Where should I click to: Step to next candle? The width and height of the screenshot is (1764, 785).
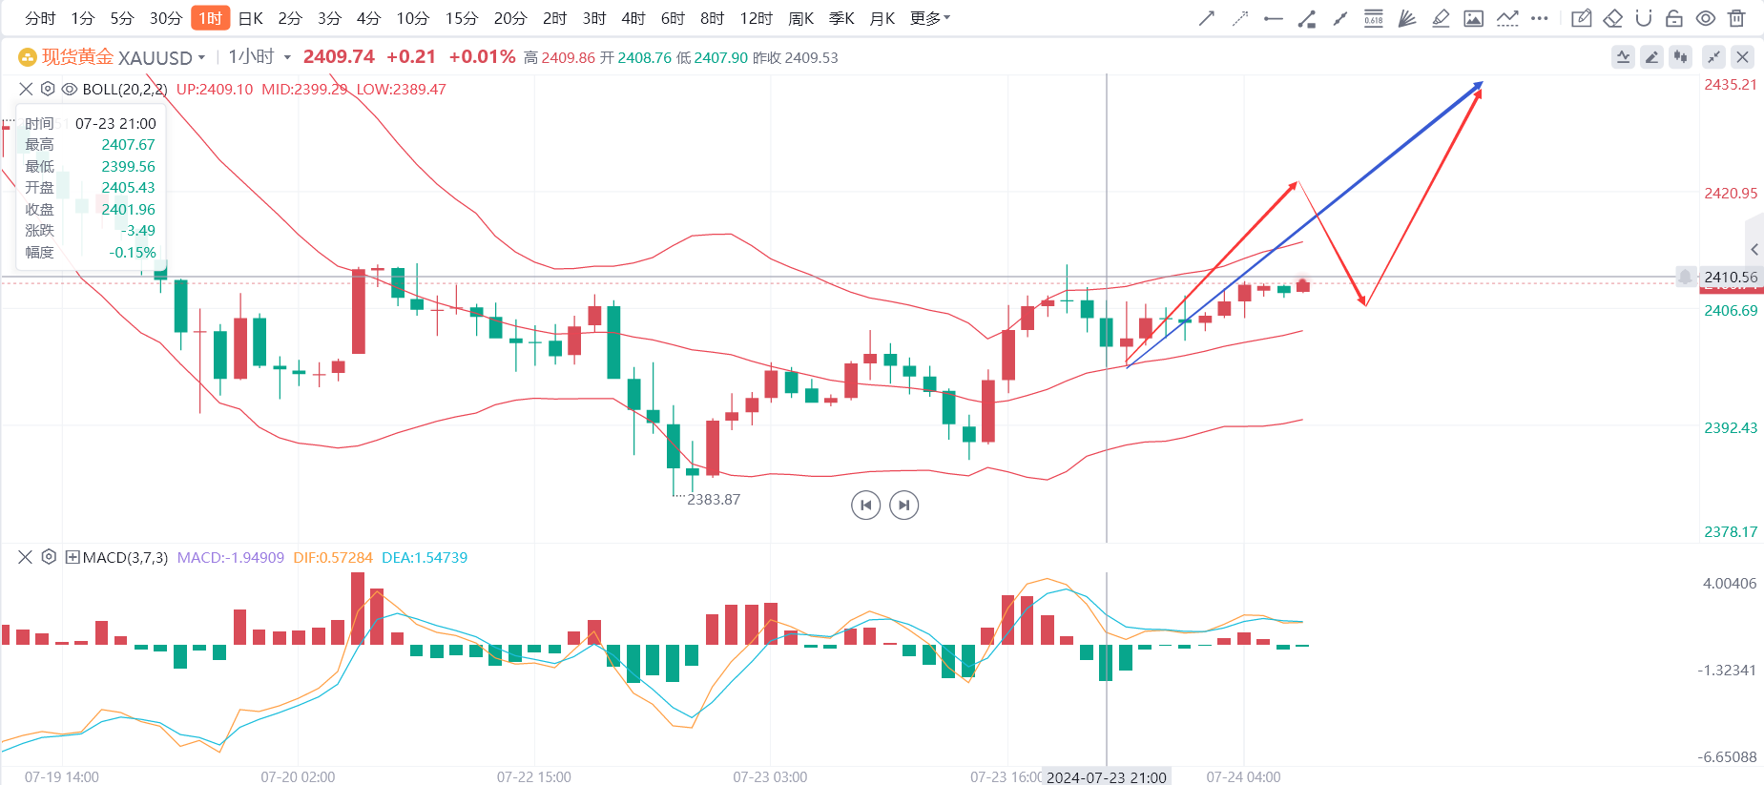(x=904, y=505)
